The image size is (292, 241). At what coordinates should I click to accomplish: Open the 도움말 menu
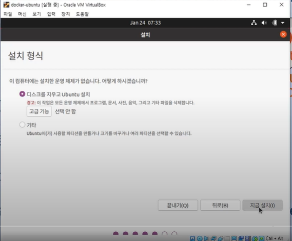click(x=82, y=14)
